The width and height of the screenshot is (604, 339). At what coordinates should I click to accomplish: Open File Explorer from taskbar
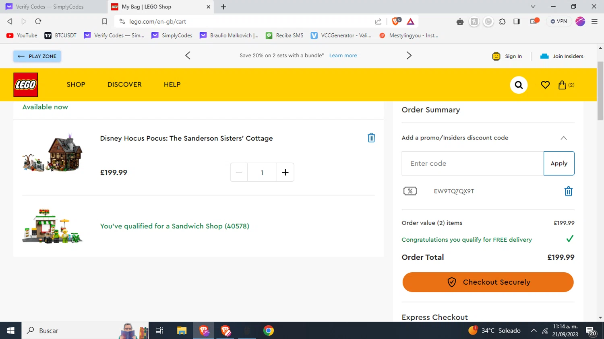[182, 331]
